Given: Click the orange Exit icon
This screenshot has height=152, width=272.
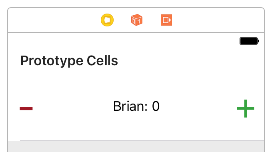Looking at the screenshot, I should tap(166, 20).
